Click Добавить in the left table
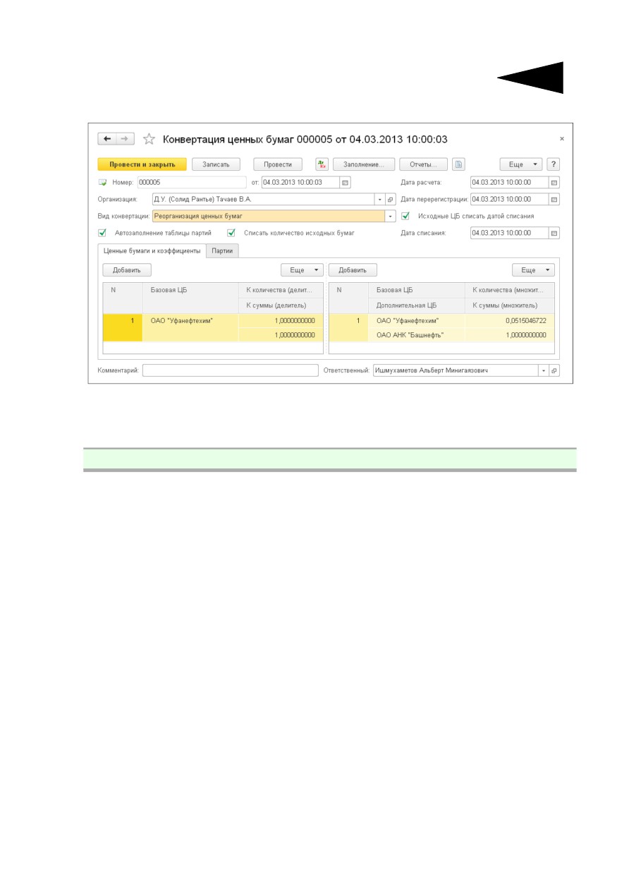The image size is (617, 874). [127, 270]
